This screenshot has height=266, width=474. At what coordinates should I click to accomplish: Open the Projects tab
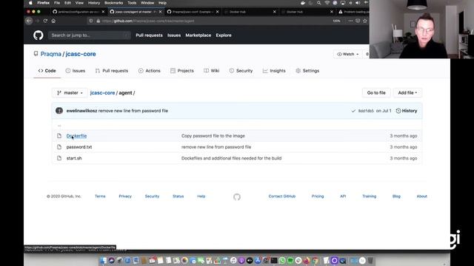tap(182, 71)
